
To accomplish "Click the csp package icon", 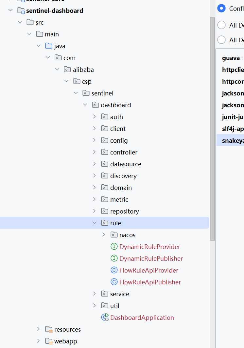I will 77,81.
